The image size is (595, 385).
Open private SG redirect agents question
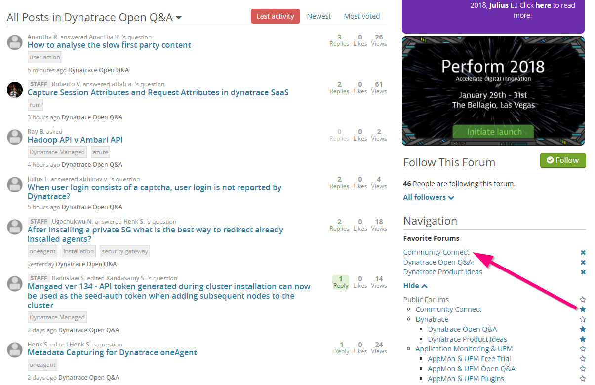[x=156, y=234]
